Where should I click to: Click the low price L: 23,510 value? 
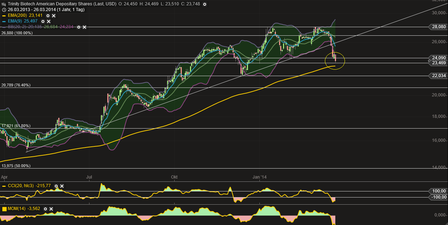tap(171, 5)
